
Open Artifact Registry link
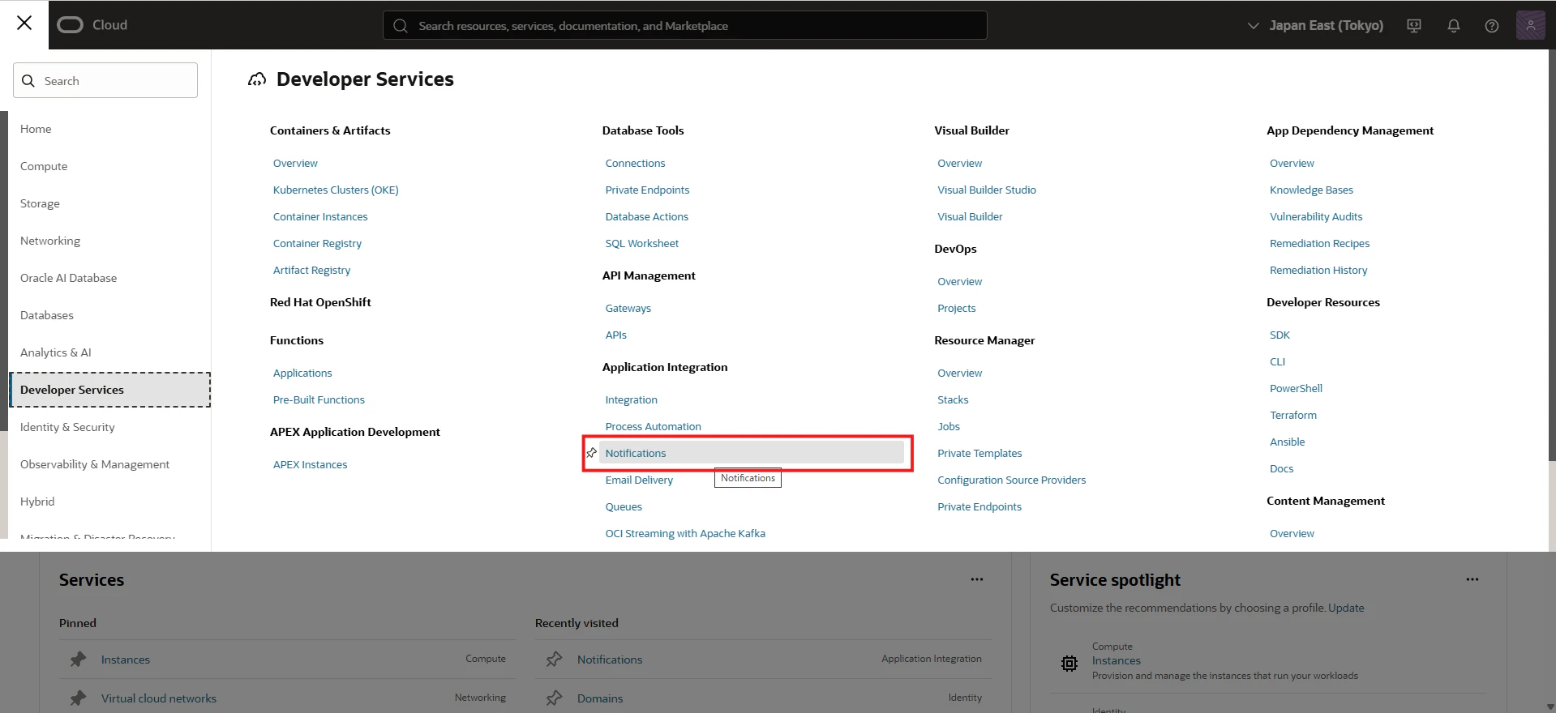[311, 270]
